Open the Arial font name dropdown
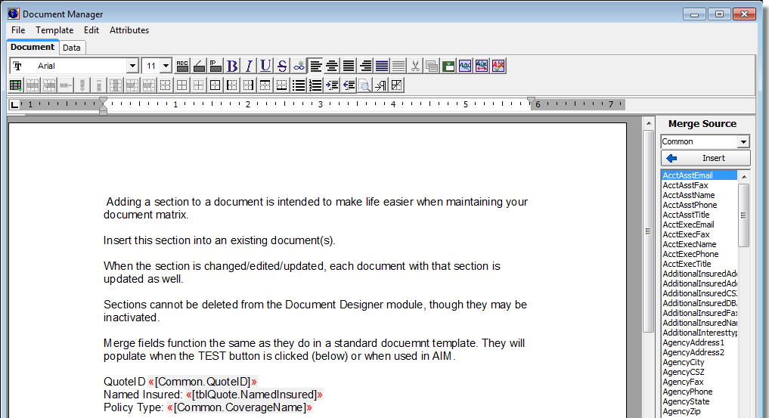Image resolution: width=769 pixels, height=418 pixels. [x=132, y=67]
